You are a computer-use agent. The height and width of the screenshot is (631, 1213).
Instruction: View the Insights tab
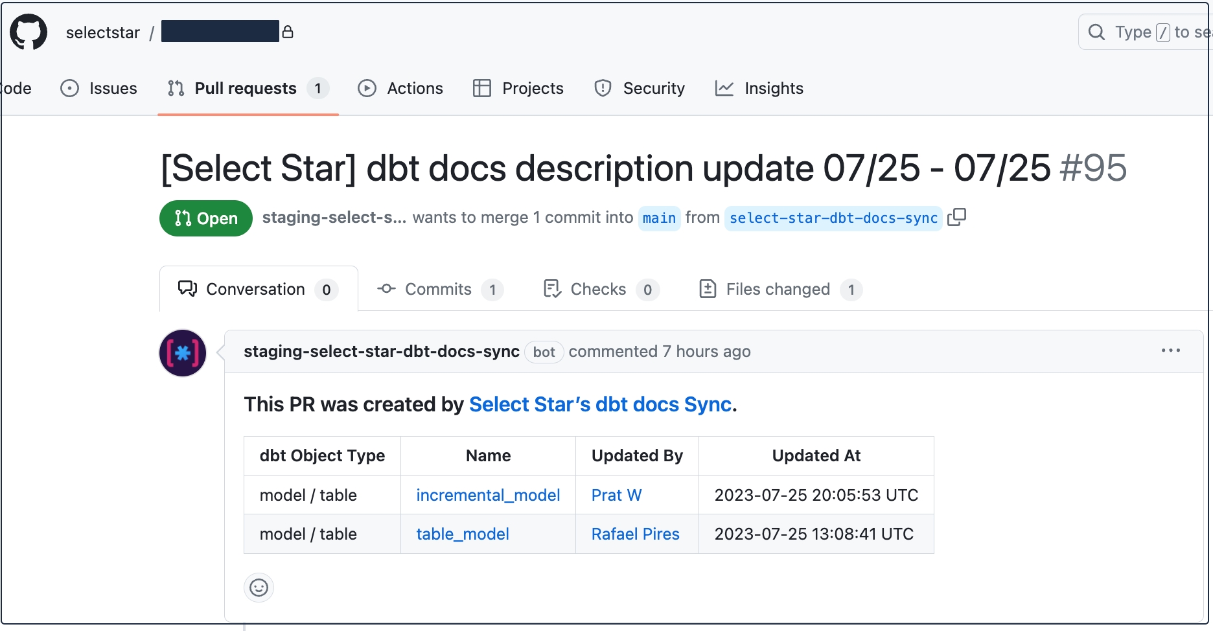(759, 88)
